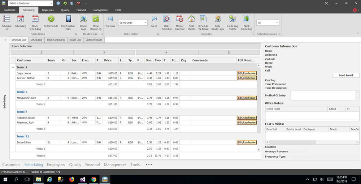Switch to the Optimize Route tab
Image resolution: width=361 pixels, height=184 pixels.
93,40
